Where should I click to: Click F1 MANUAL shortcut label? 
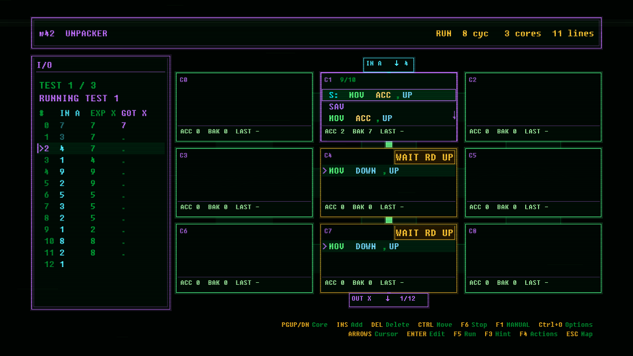(x=512, y=325)
